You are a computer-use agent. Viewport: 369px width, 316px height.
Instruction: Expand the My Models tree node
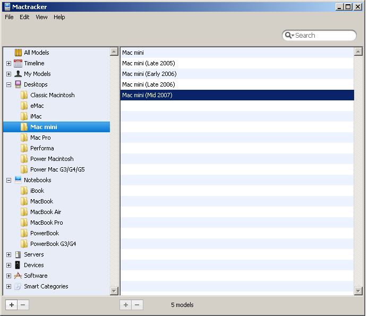pos(8,74)
